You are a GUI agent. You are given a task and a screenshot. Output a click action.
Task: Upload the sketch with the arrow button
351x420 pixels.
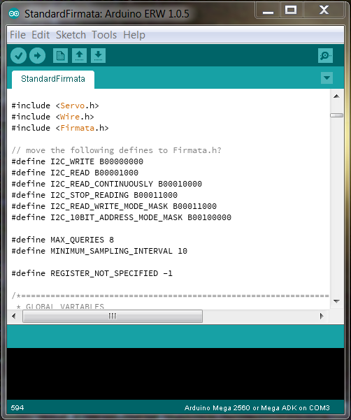(37, 56)
